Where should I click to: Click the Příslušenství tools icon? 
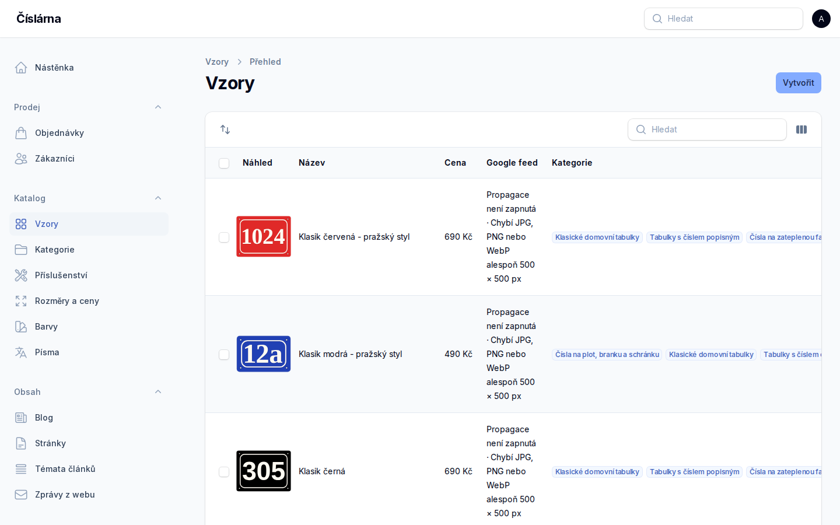click(21, 275)
